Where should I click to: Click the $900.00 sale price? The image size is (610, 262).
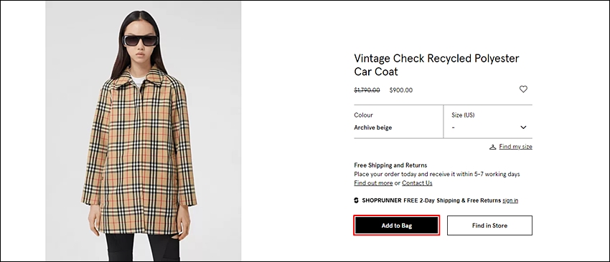tap(400, 90)
